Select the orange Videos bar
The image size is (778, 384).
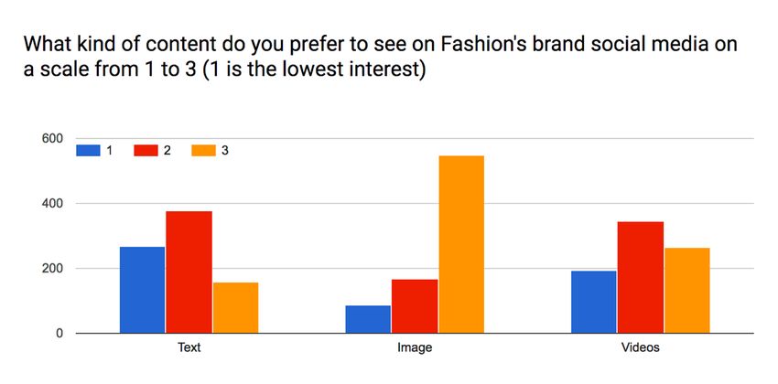click(x=687, y=291)
